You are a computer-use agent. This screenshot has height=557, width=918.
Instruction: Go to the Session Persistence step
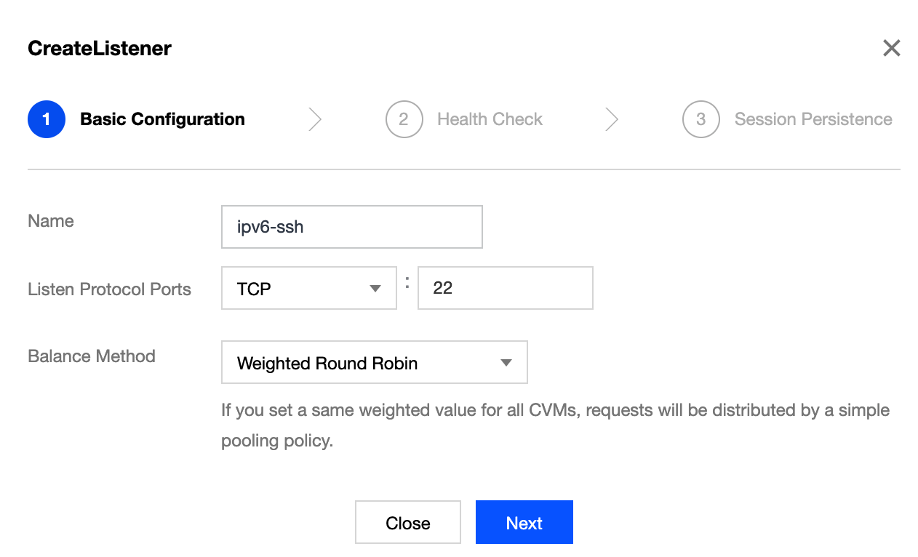pos(813,119)
